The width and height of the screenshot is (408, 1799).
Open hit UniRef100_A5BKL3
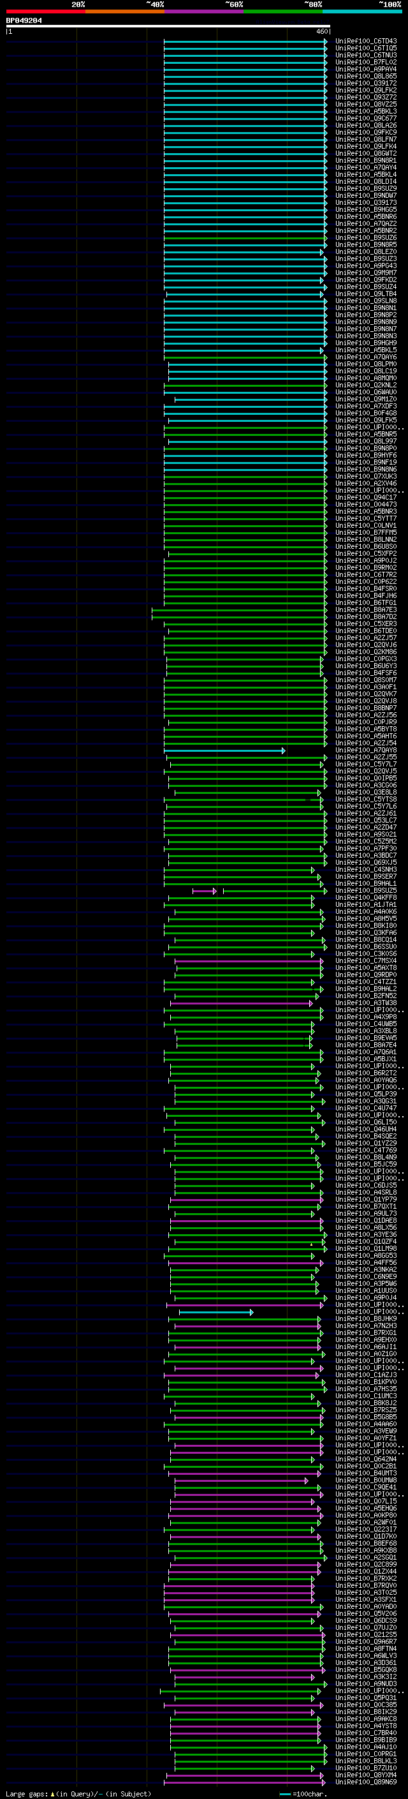(x=366, y=112)
